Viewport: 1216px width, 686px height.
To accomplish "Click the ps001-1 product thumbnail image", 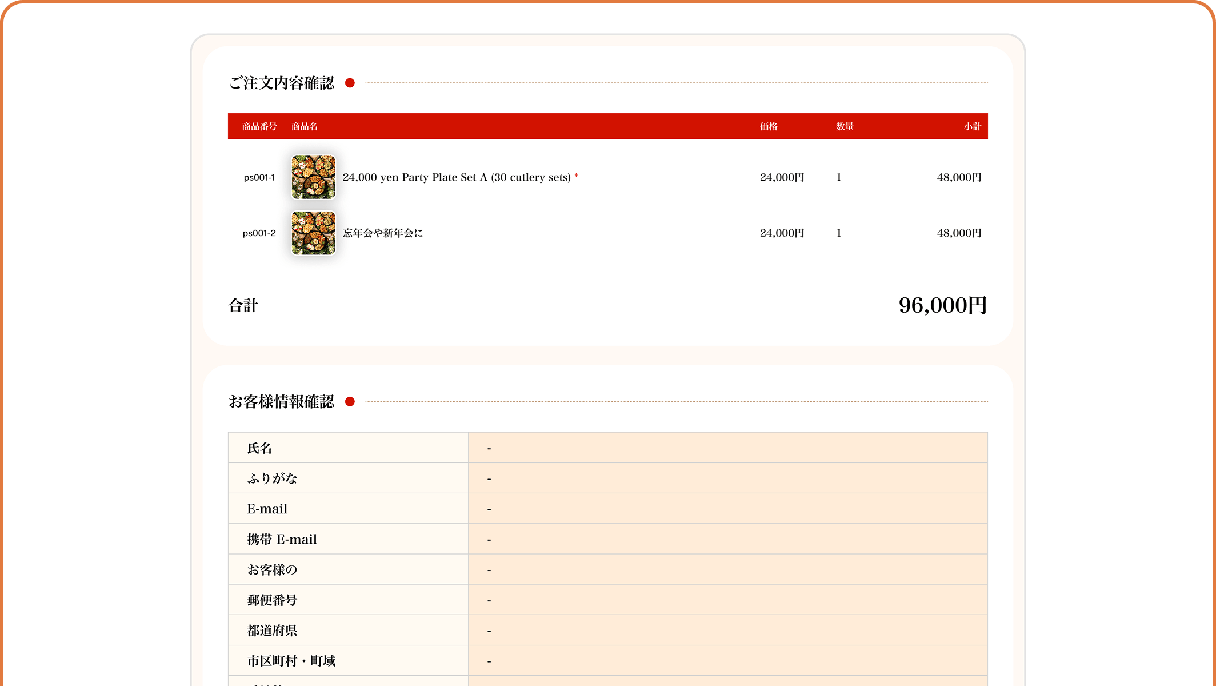I will pos(313,177).
